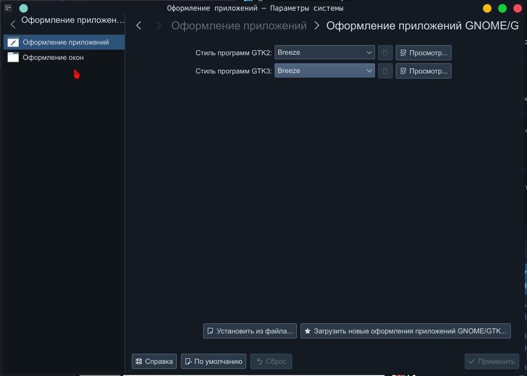Screen dimensions: 527x376
Task: Click the sidebar header title Оформление приложен…
Action: 73,20
